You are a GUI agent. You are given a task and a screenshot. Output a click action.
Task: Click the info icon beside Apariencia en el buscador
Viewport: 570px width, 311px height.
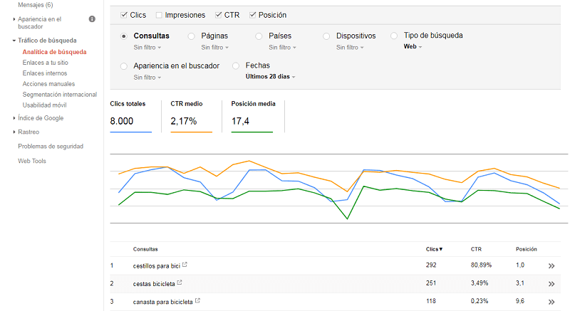click(x=92, y=19)
